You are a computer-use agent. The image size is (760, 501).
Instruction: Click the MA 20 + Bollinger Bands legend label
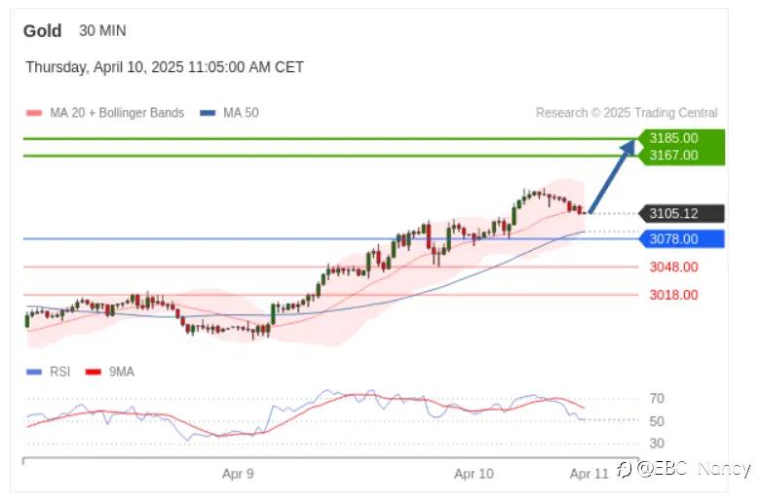[117, 113]
